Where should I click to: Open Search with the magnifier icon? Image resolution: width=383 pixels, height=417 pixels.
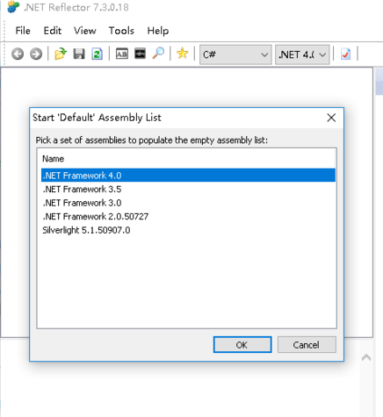click(158, 54)
